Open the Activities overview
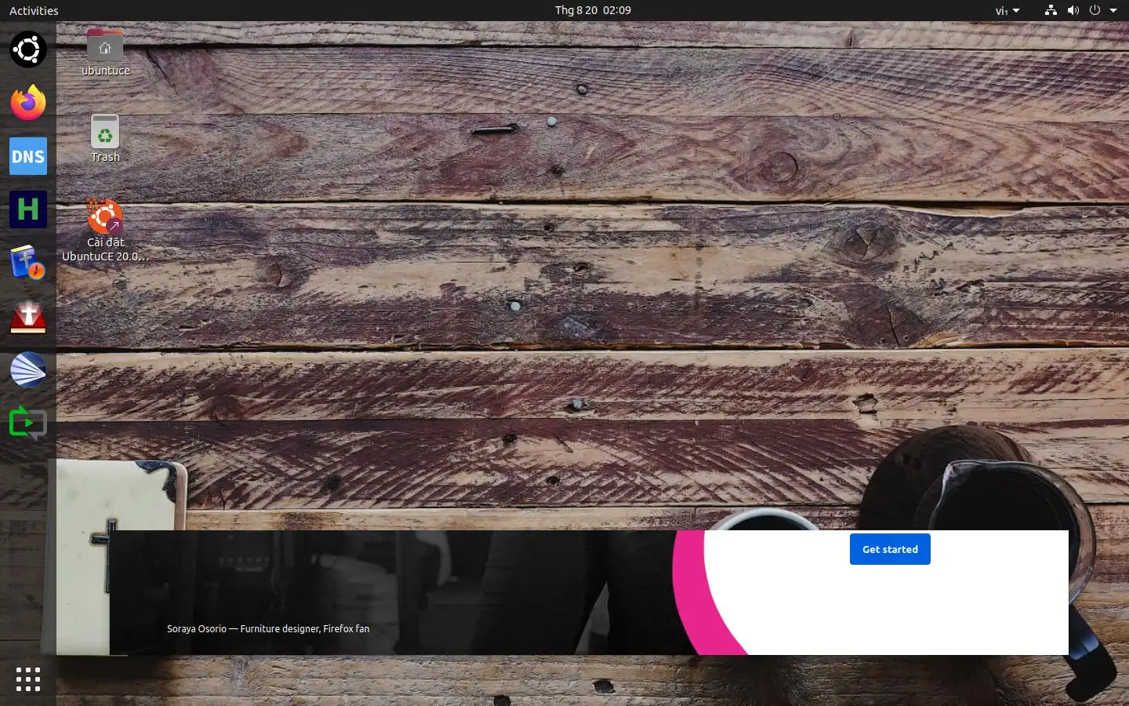 (34, 10)
